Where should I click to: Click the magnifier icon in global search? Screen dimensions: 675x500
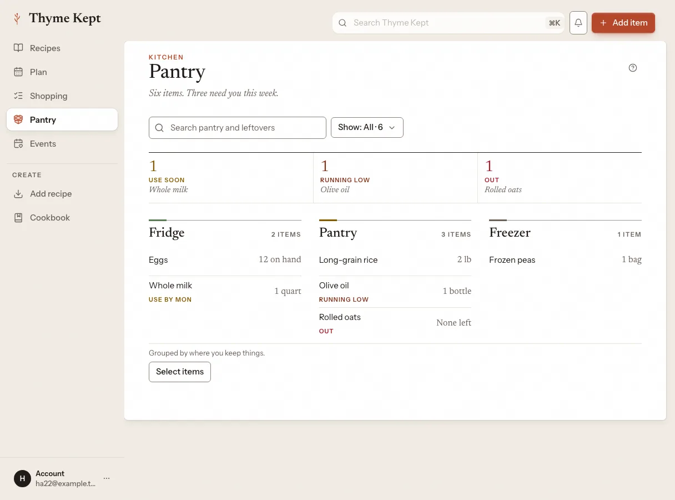[342, 23]
